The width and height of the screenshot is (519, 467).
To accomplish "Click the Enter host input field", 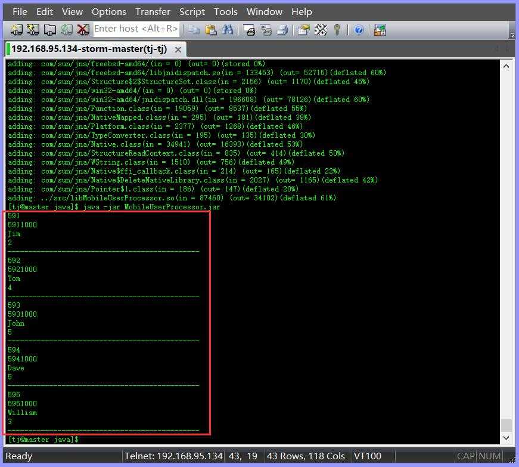I will tap(136, 29).
